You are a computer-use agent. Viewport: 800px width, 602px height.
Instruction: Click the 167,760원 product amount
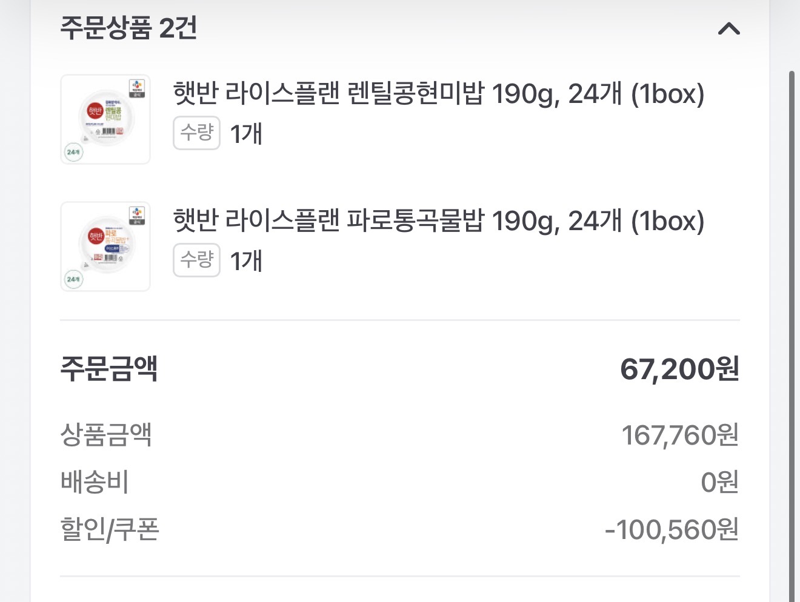coord(679,435)
